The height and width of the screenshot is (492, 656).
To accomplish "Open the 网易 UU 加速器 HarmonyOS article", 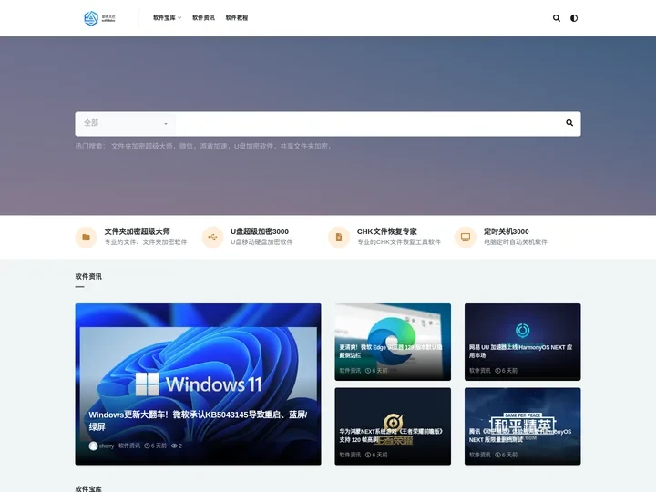I will 523,342.
